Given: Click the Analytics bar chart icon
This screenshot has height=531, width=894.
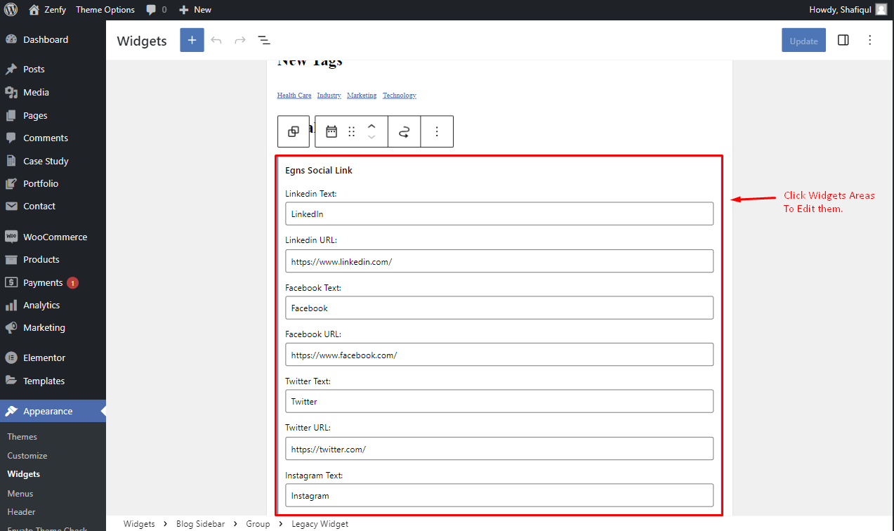Looking at the screenshot, I should click(11, 305).
